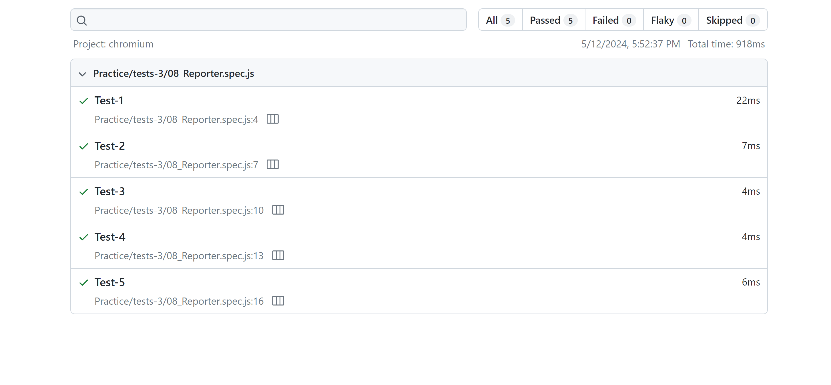Click the green checkmark beside Test-1
Viewport: 831px width, 385px height.
pos(83,101)
